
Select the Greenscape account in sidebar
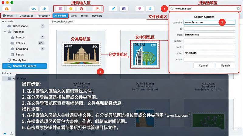25,26
